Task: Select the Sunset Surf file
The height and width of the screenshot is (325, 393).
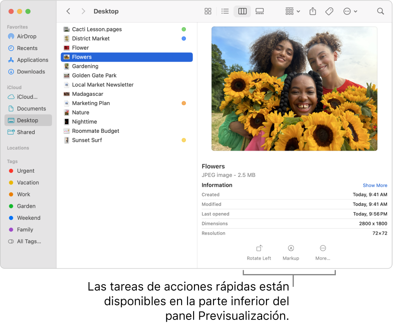Action: [x=127, y=140]
